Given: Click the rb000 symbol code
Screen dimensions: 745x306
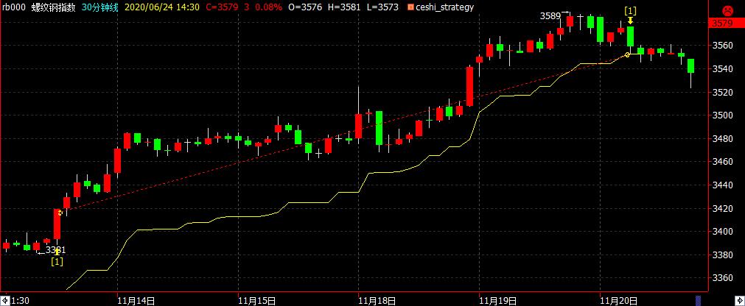Looking at the screenshot, I should pyautogui.click(x=14, y=7).
